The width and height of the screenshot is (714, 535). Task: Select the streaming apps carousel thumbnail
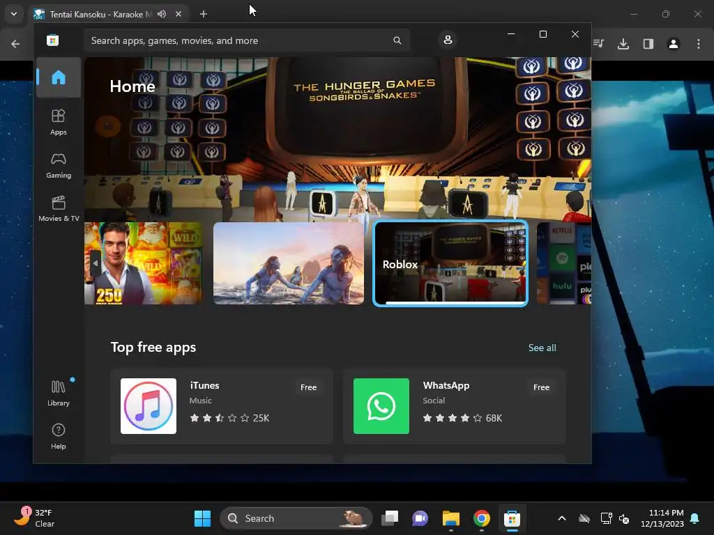coord(563,263)
